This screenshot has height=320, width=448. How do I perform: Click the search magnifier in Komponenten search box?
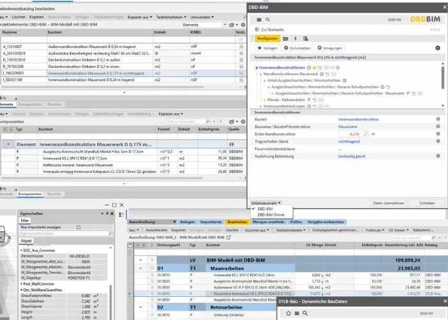click(x=207, y=122)
